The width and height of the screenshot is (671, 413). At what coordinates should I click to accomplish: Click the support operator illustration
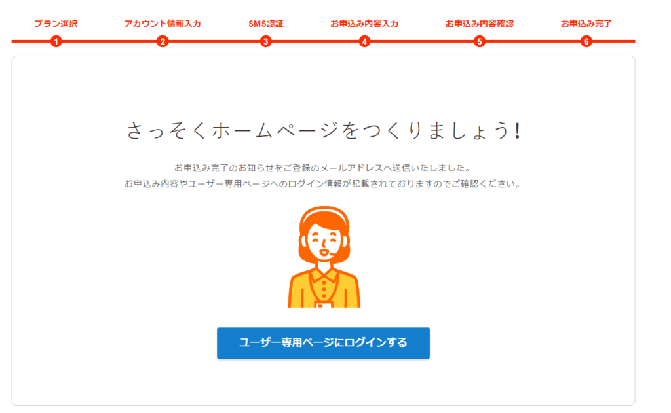pos(324,257)
